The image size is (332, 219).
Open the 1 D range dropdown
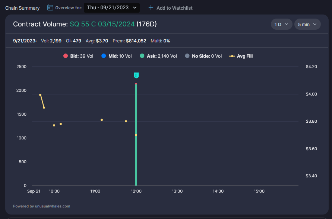tap(281, 24)
